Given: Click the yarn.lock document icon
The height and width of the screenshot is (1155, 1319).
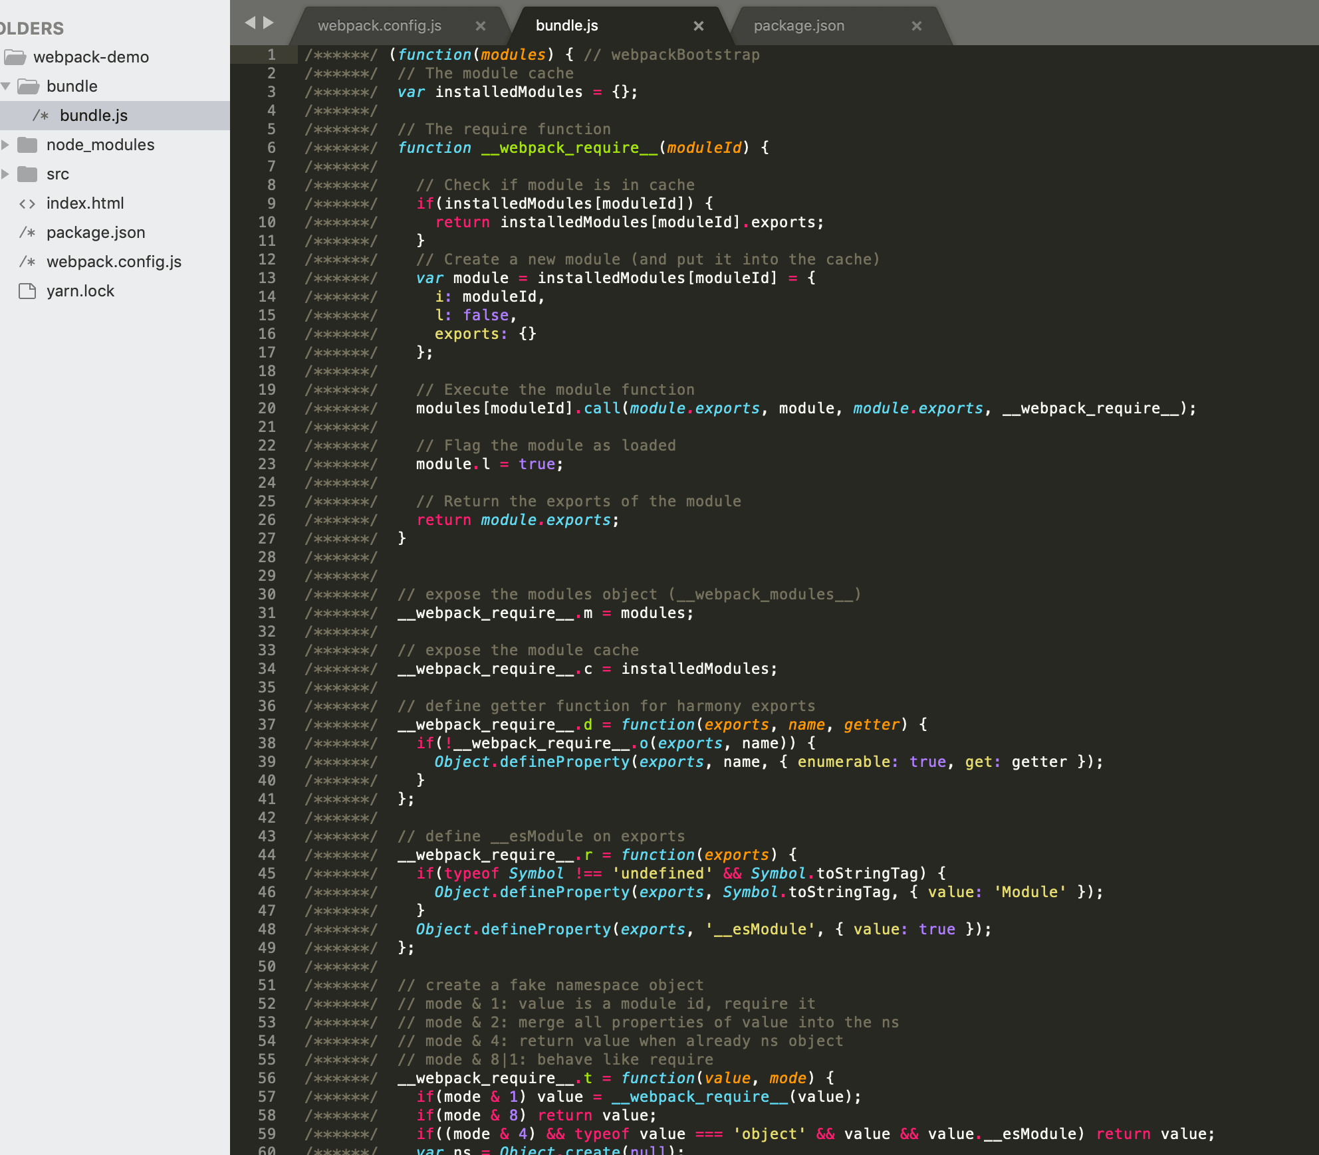Looking at the screenshot, I should (27, 291).
